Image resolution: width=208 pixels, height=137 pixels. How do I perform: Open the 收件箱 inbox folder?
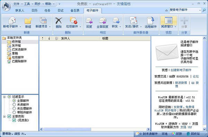coord(16,42)
